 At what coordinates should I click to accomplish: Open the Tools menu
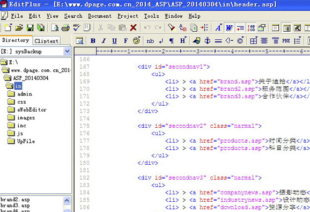click(151, 16)
